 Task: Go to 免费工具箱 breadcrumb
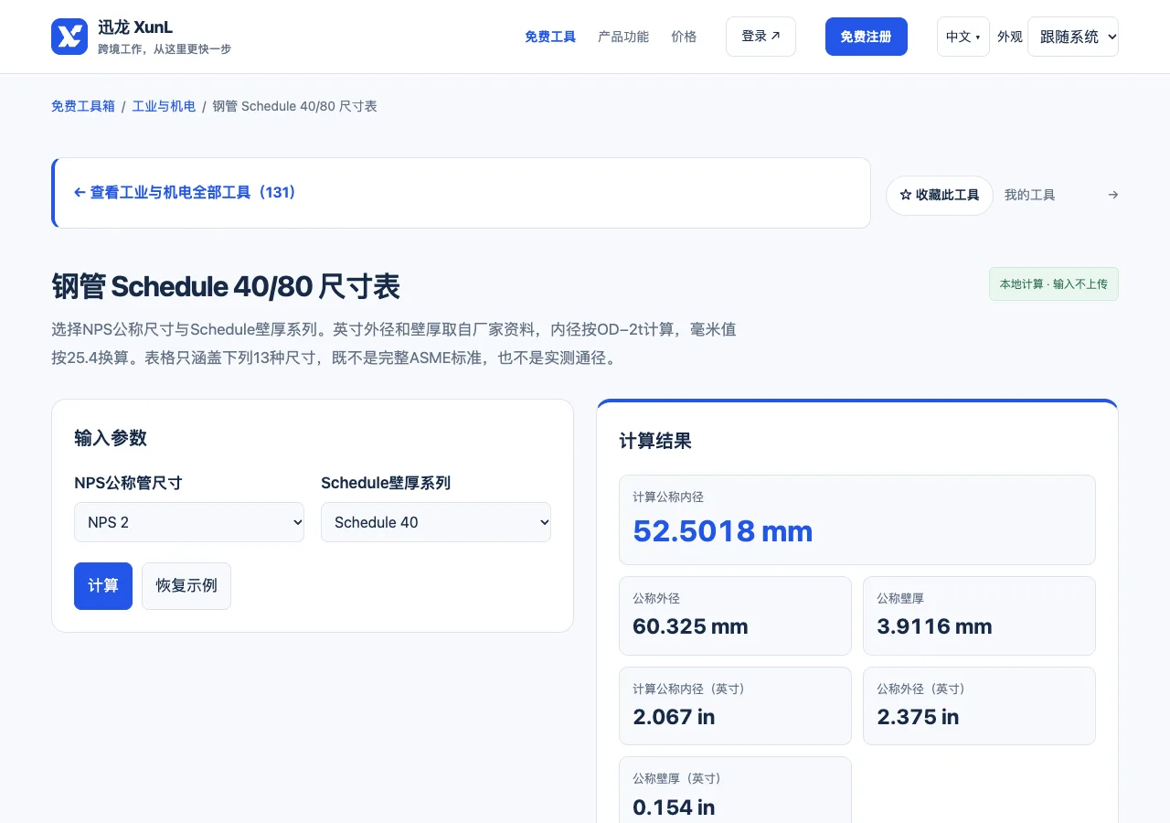(x=83, y=106)
